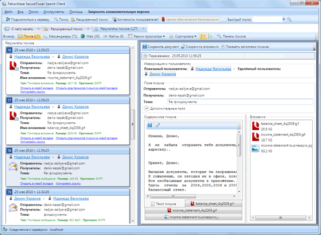Viewport: 321px width, 235px height.
Task: Focus the Быстрый поиск input field
Action: click(x=267, y=19)
